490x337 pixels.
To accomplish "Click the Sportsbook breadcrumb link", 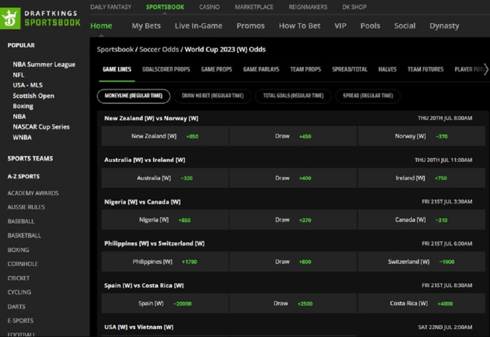I will (115, 50).
